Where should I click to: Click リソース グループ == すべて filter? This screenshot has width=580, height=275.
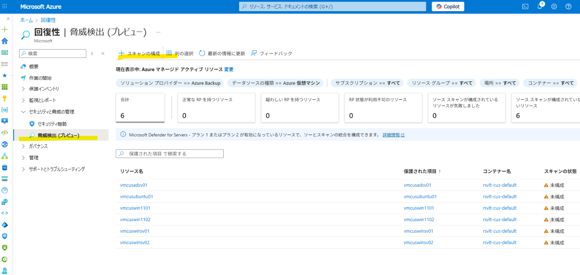(442, 83)
